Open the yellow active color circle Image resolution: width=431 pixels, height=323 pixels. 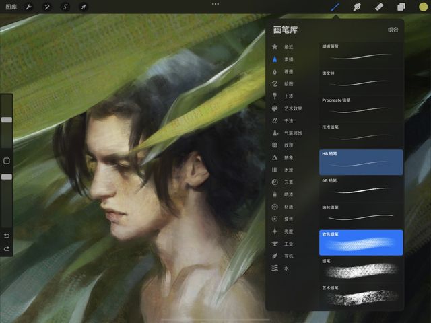pyautogui.click(x=424, y=7)
